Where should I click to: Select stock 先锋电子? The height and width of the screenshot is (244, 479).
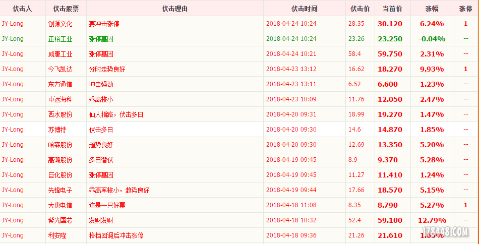[60, 190]
